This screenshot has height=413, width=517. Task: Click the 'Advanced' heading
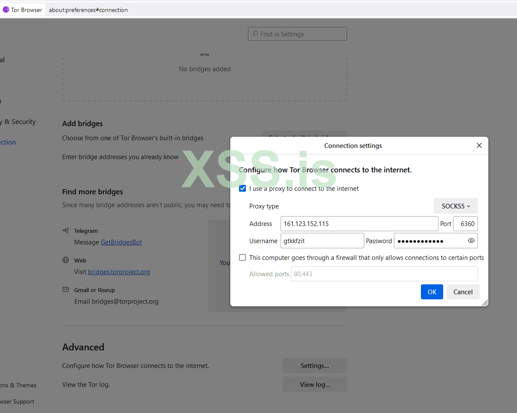(83, 347)
